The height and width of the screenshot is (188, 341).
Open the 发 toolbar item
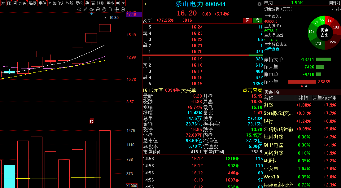(3, 3)
